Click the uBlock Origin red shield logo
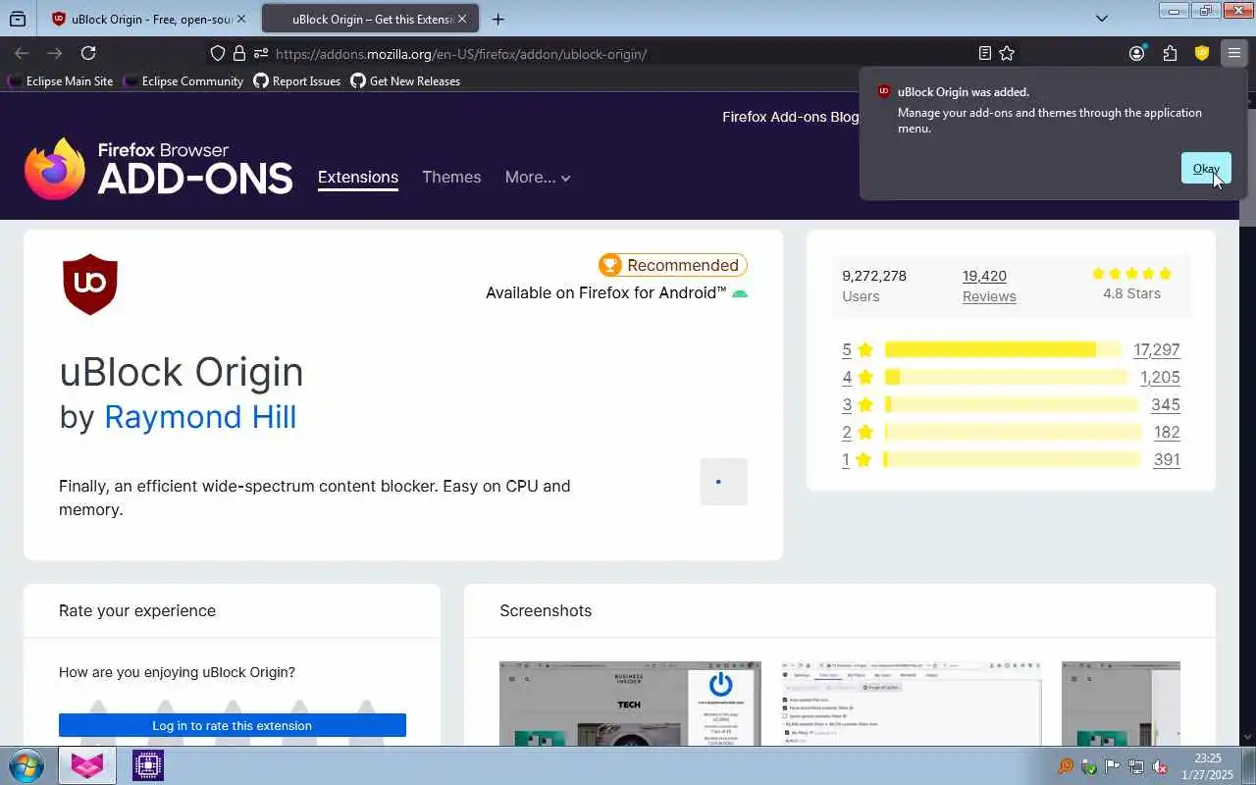This screenshot has width=1256, height=785. (90, 285)
